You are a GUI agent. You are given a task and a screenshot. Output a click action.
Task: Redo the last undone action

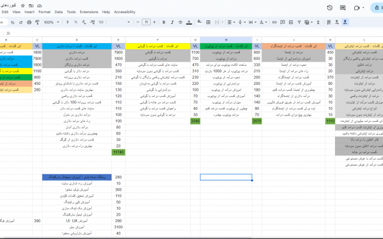(21, 22)
